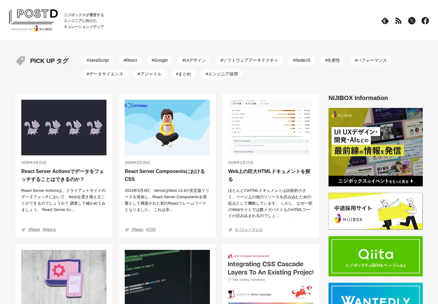Select the #パフォーマンス pick-up tag pill
The image size is (438, 304).
click(371, 60)
